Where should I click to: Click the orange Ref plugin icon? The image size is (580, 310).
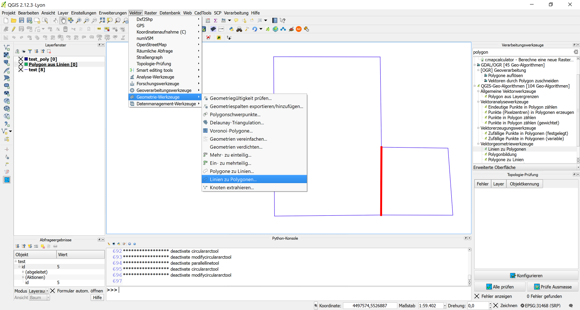(299, 29)
